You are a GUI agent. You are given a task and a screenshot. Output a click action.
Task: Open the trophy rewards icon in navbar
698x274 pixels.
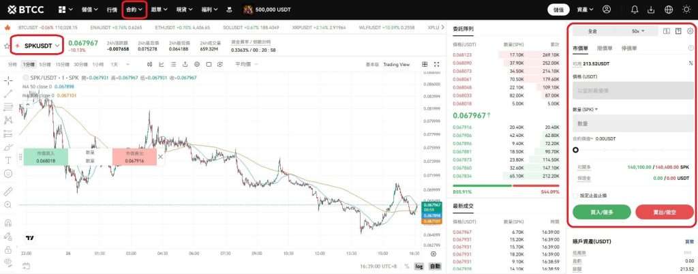click(229, 10)
